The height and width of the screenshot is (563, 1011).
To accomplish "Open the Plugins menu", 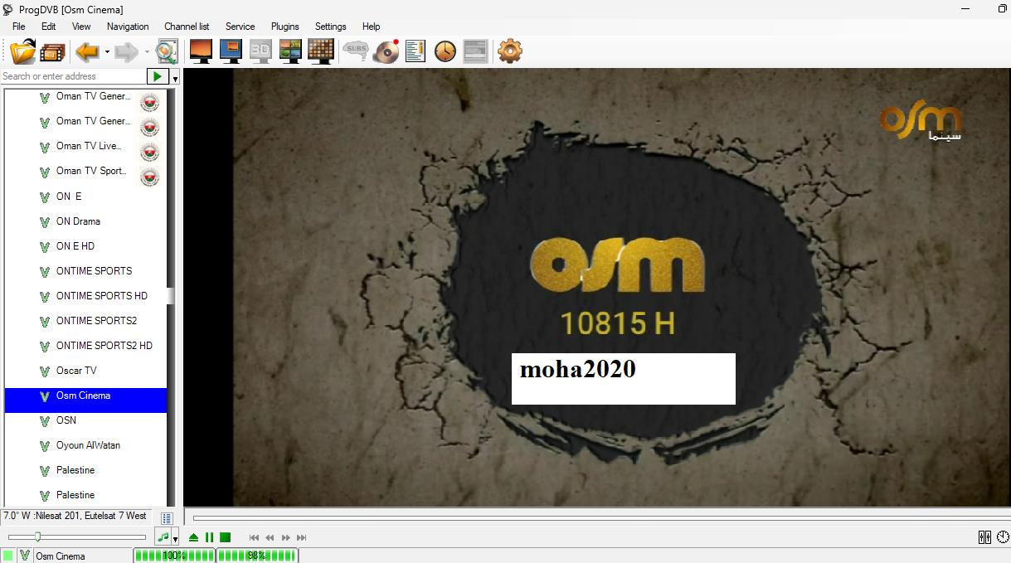I will pyautogui.click(x=285, y=27).
